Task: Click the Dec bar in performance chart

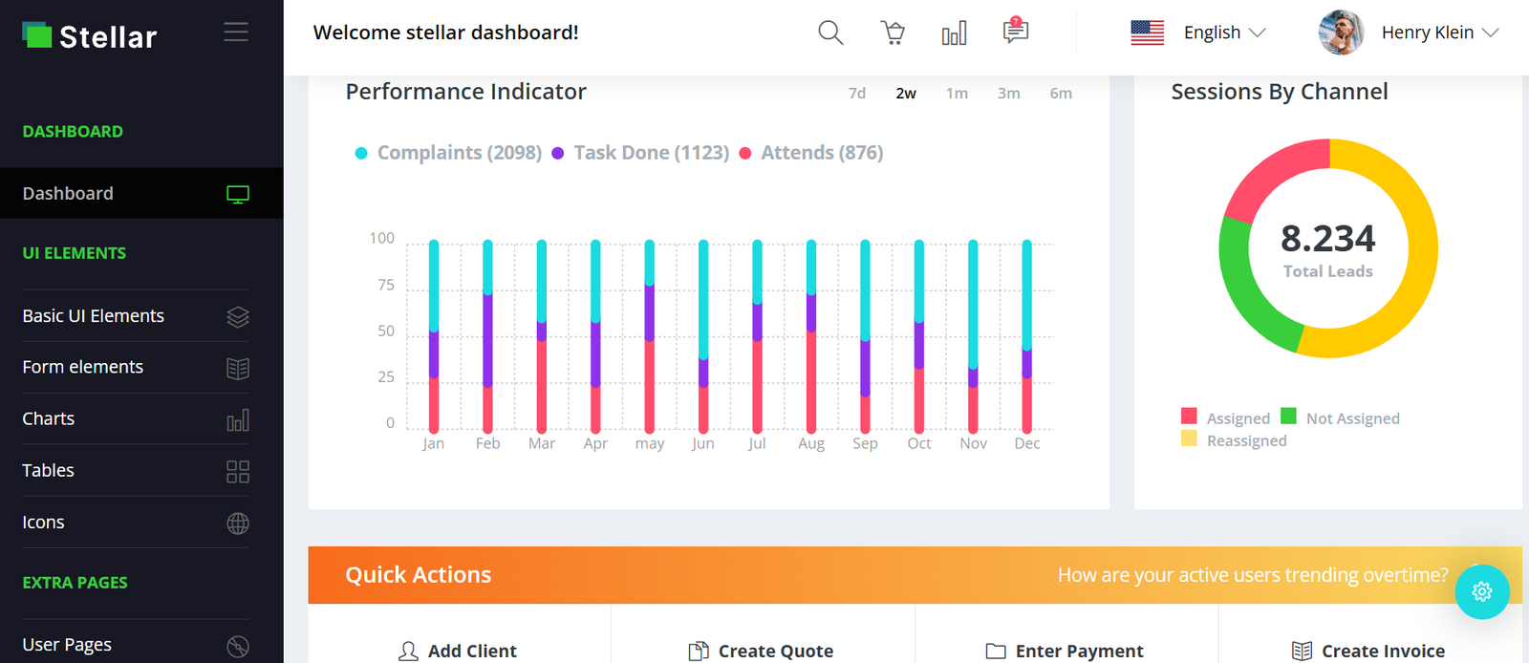Action: [1027, 336]
